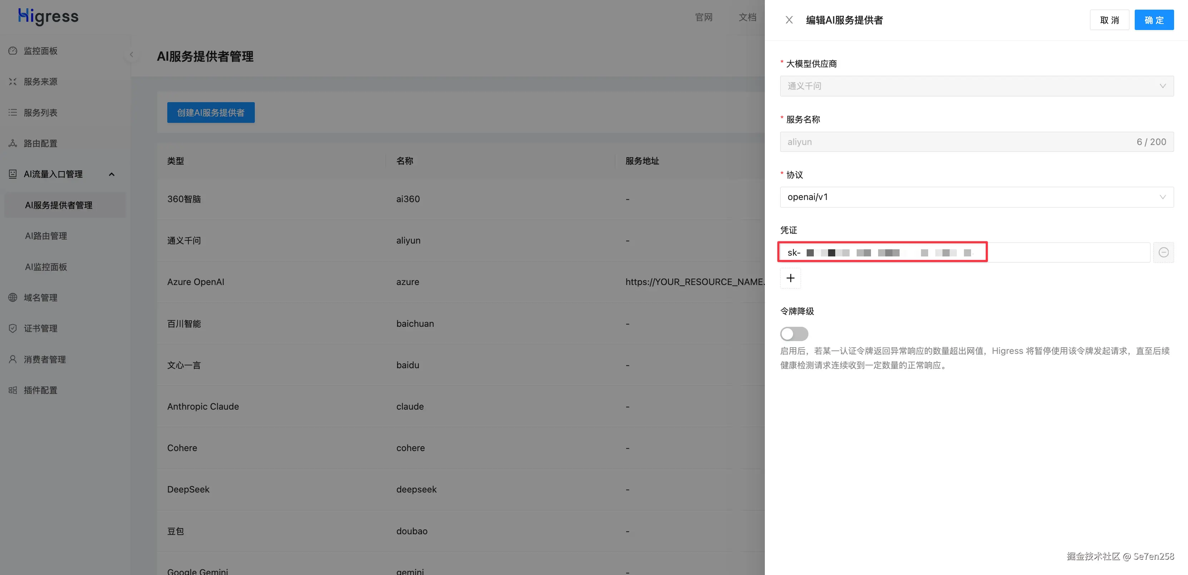Click the route config icon (路由配置)

(x=13, y=143)
